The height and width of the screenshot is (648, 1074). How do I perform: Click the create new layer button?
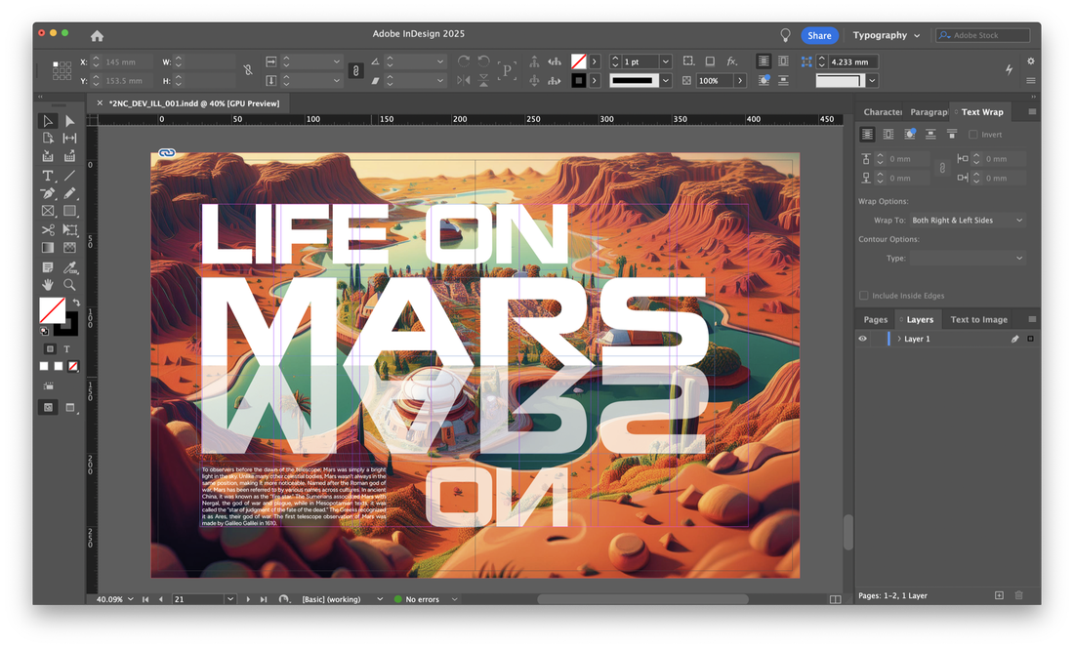click(999, 595)
